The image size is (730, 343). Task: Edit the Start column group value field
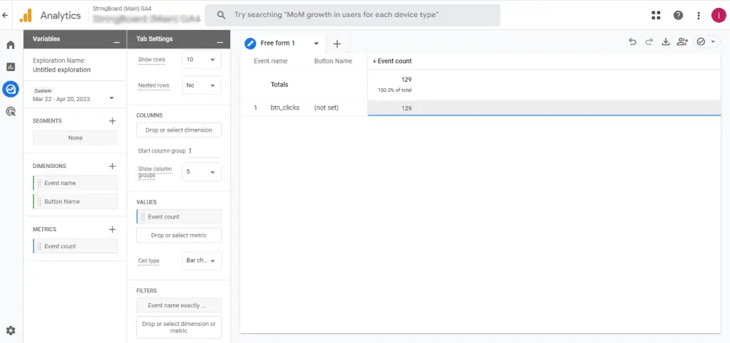click(x=203, y=151)
